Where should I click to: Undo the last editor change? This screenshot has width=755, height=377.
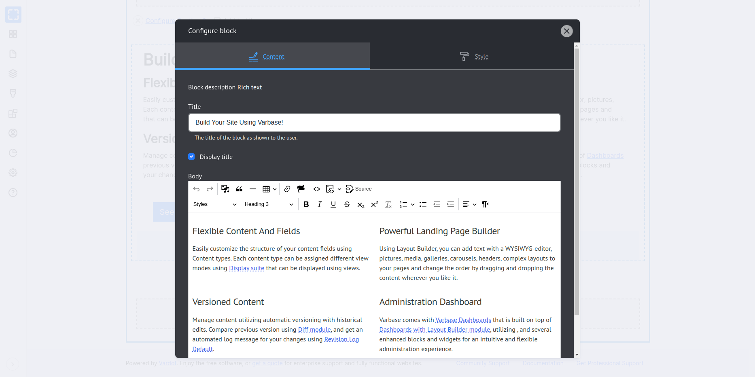coord(196,189)
